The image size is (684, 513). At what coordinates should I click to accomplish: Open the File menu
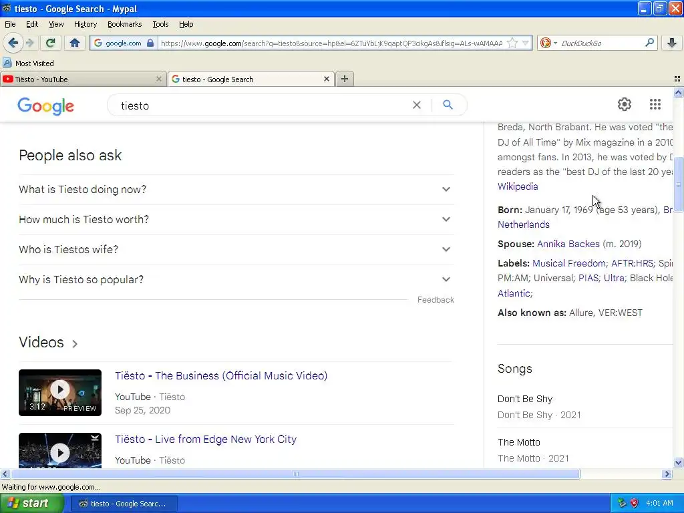pyautogui.click(x=10, y=24)
